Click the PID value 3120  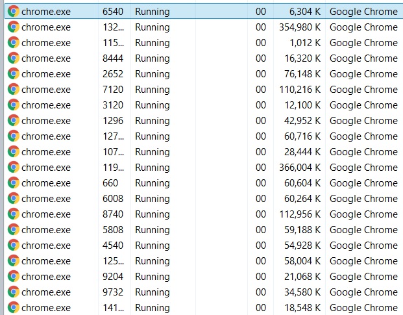pos(113,105)
